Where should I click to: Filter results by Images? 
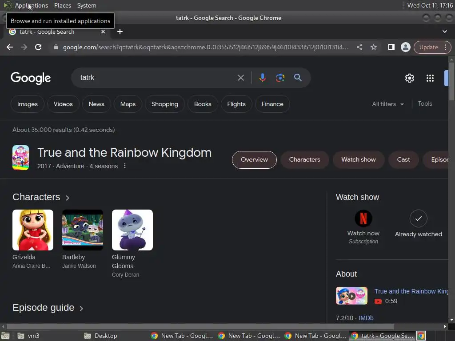pyautogui.click(x=27, y=104)
